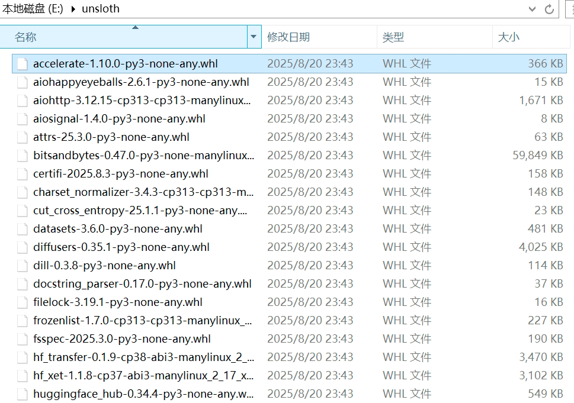Image resolution: width=574 pixels, height=403 pixels.
Task: Click the bitsandbytes-0.47.0 file icon
Action: coord(23,156)
